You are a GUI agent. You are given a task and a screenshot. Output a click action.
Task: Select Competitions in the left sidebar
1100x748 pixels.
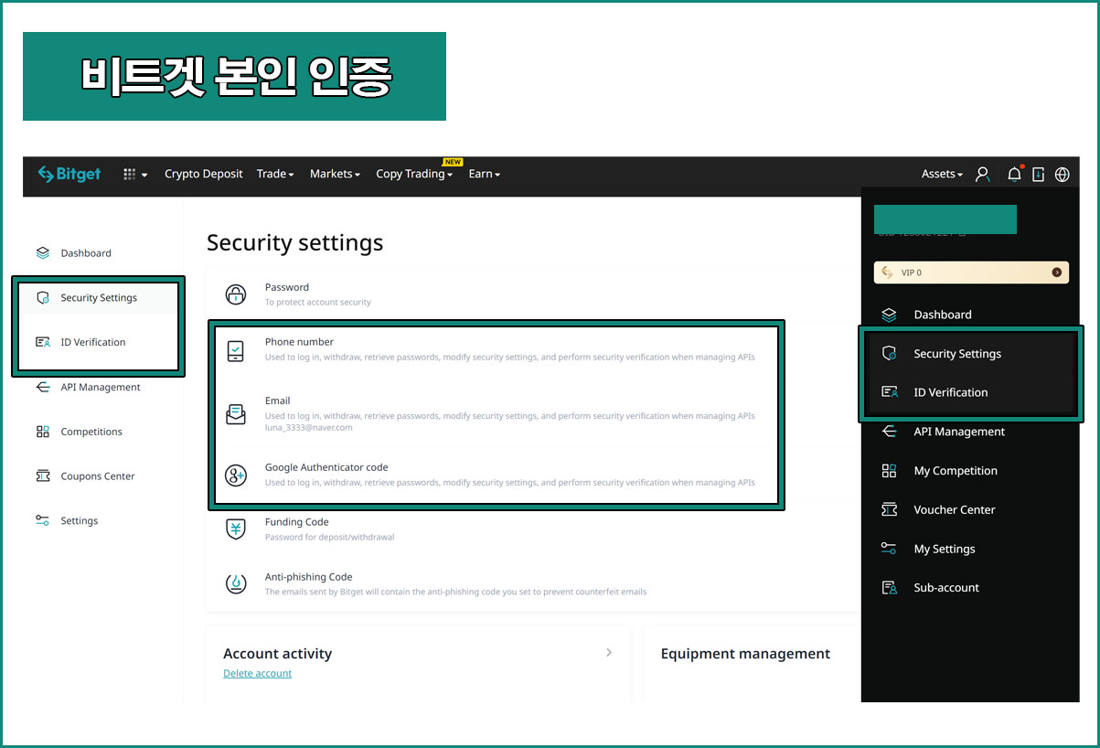click(x=91, y=432)
